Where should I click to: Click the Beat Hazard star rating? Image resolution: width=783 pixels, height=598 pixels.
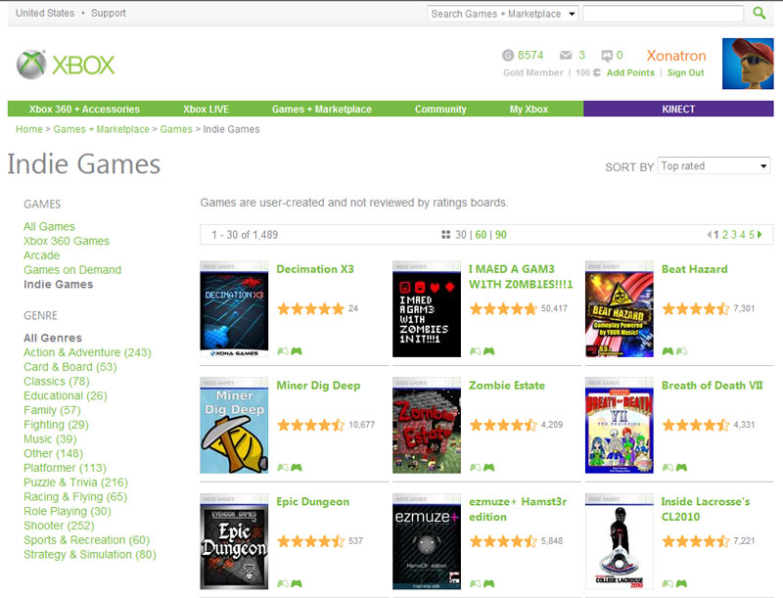696,308
